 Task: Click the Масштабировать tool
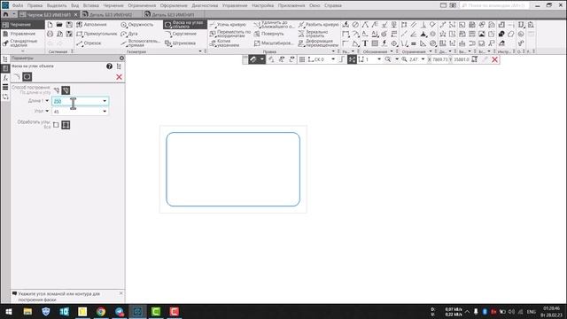click(x=274, y=43)
